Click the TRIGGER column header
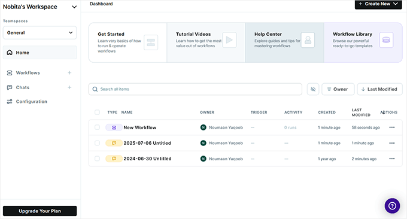407x219 pixels. (259, 112)
